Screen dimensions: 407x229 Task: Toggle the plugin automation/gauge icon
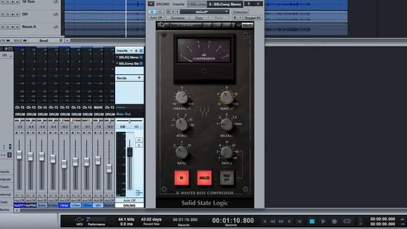(160, 11)
